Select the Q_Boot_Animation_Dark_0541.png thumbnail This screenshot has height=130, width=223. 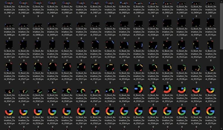[x=9, y=91]
